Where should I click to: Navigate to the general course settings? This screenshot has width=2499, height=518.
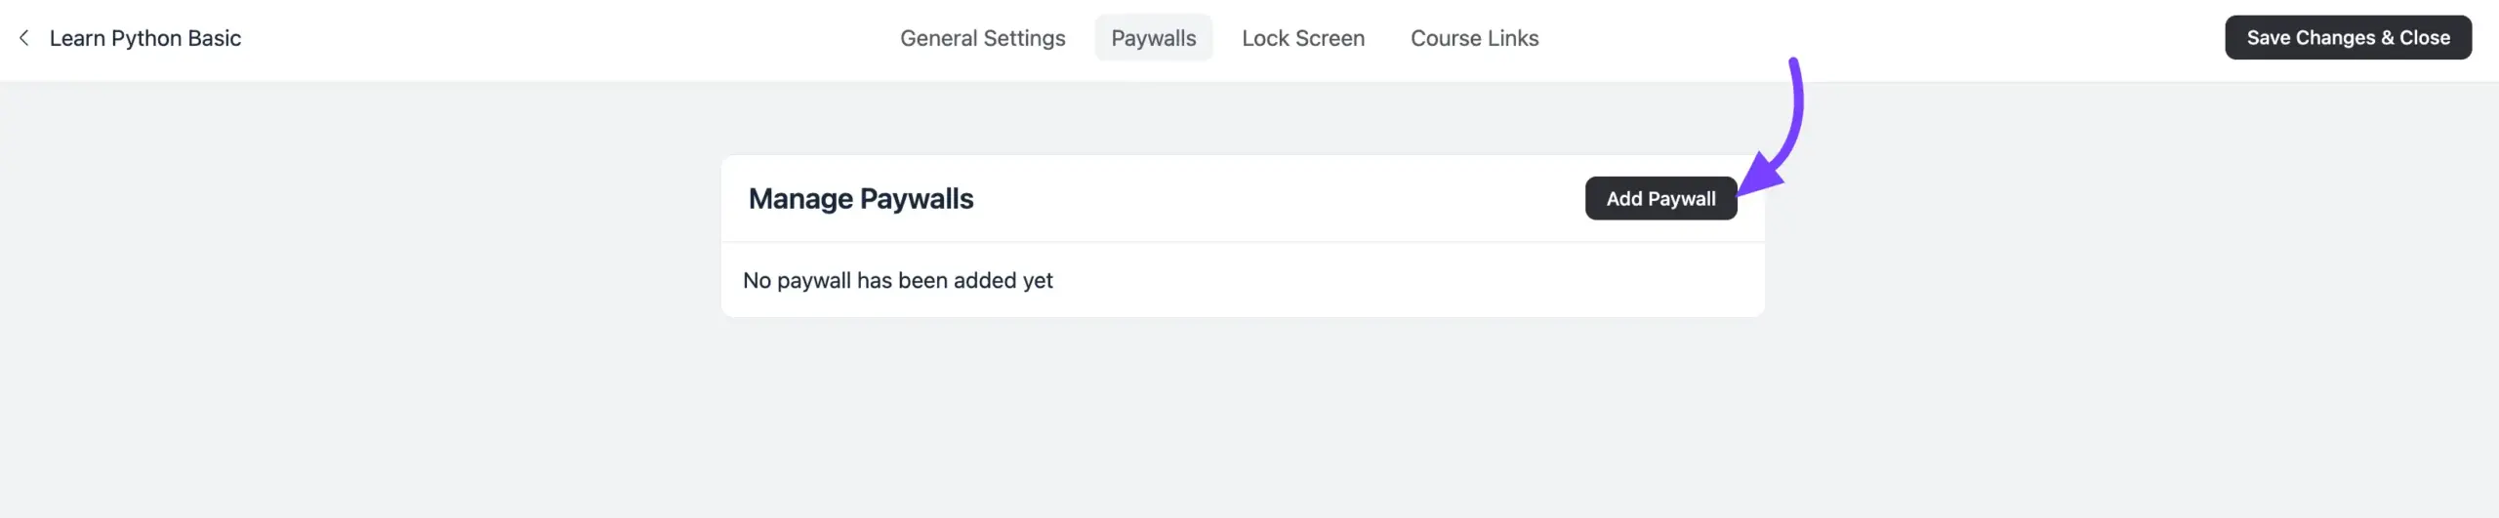(x=982, y=38)
